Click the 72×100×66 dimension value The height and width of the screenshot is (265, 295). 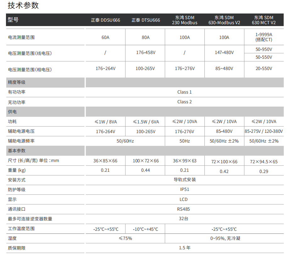tap(224, 162)
